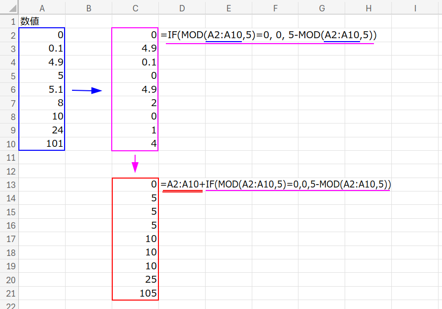Click row header 11
Image resolution: width=442 pixels, height=309 pixels.
click(9, 158)
